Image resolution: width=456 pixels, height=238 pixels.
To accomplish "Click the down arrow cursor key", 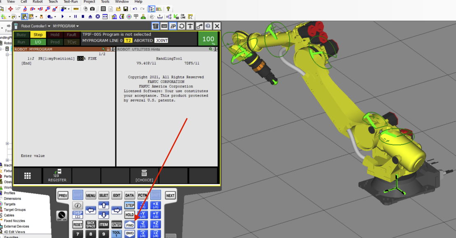I will pos(104,215).
